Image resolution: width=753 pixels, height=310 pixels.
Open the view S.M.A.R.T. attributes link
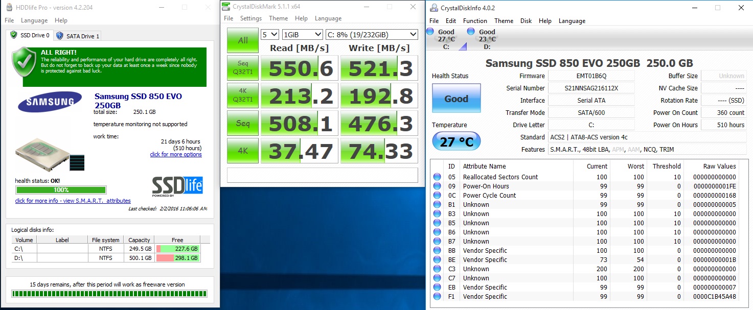pos(73,201)
